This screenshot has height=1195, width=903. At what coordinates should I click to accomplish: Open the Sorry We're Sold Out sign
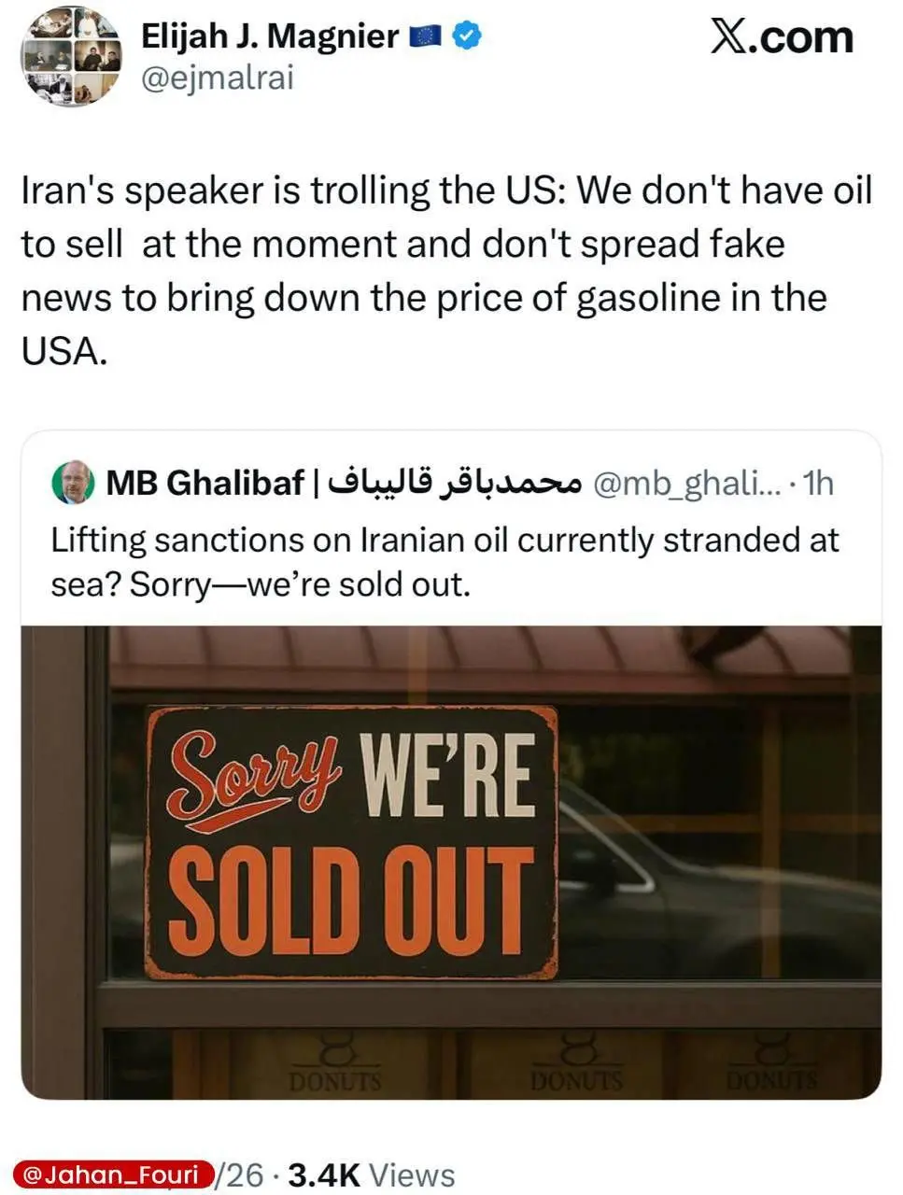352,843
